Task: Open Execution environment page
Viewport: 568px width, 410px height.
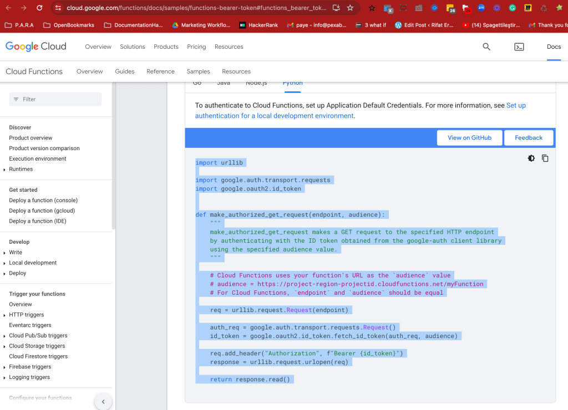Action: (x=38, y=158)
